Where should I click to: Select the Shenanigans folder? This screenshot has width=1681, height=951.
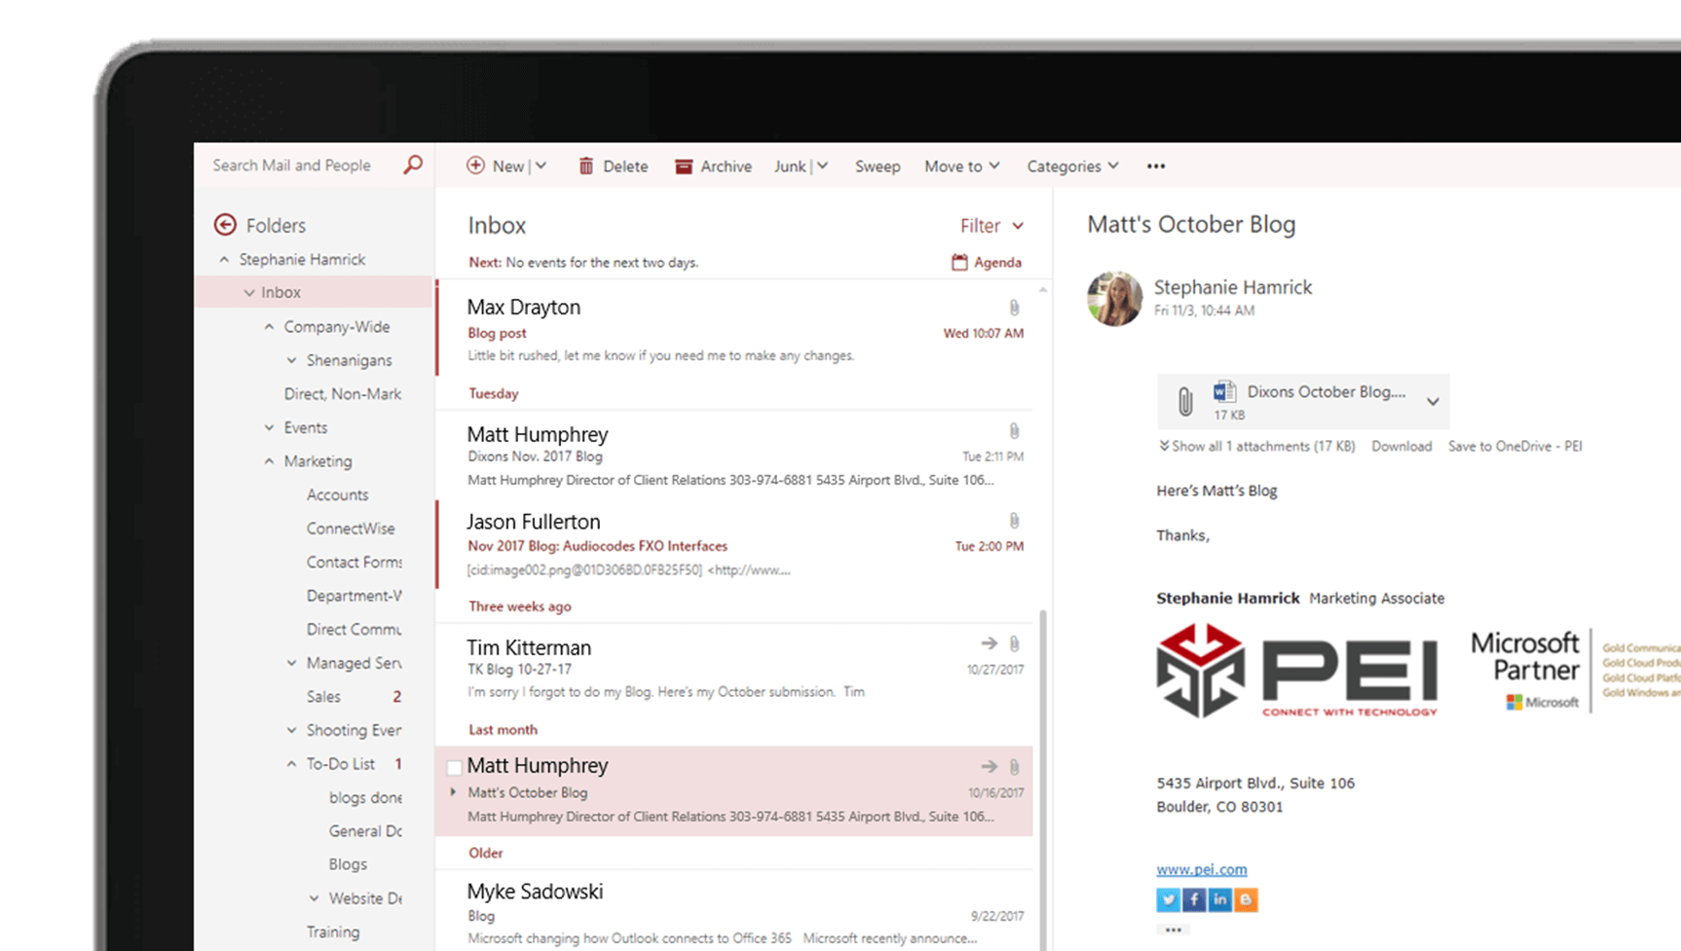[349, 360]
